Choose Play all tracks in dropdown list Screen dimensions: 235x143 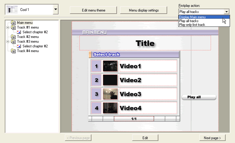pyautogui.click(x=204, y=21)
